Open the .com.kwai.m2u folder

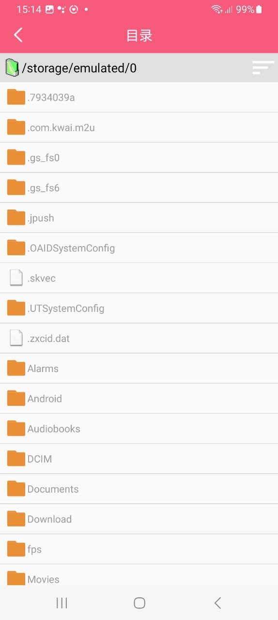tap(139, 127)
